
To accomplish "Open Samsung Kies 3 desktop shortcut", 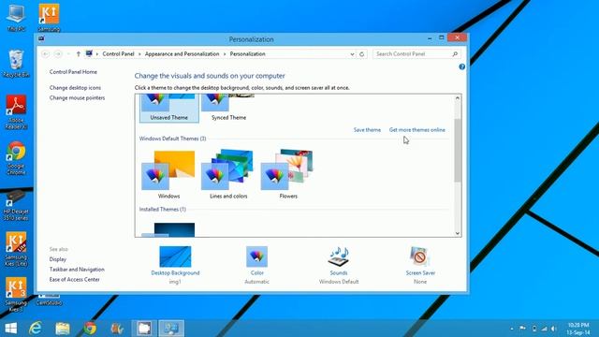I will [16, 295].
